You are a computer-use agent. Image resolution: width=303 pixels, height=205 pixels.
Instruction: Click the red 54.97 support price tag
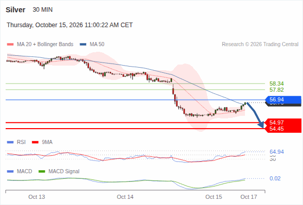(283, 122)
